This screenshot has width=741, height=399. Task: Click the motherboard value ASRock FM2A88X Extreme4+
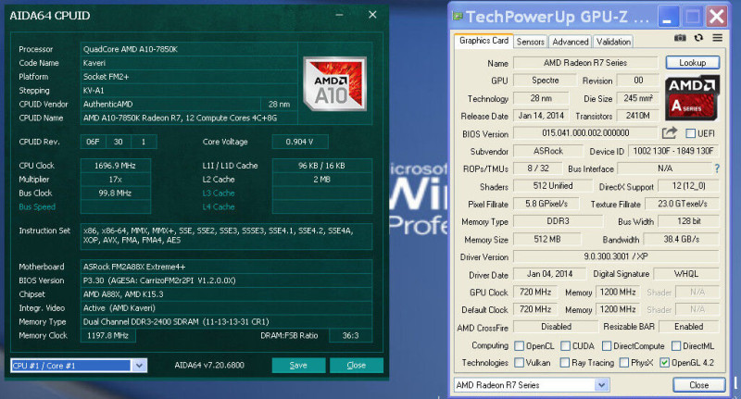point(226,267)
